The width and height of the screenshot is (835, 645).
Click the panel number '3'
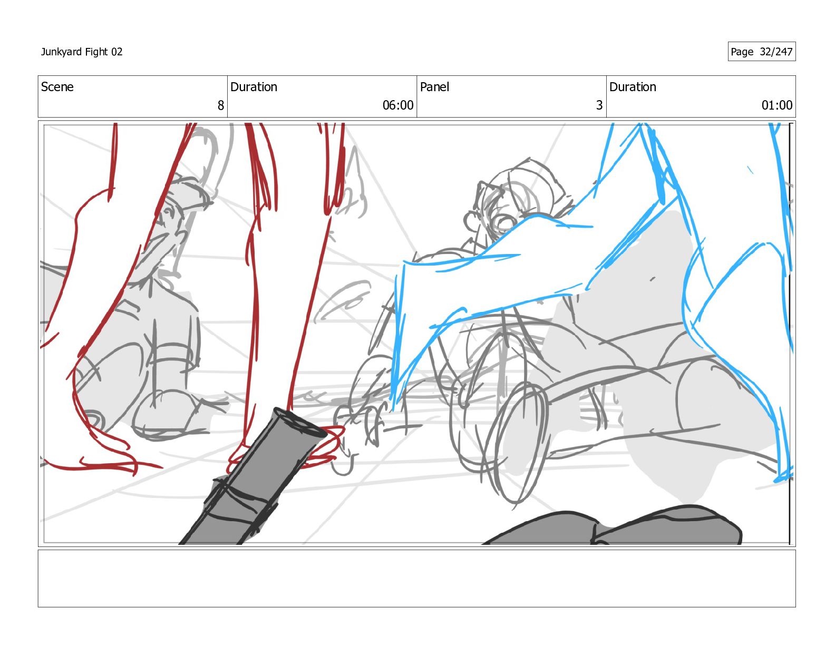pyautogui.click(x=599, y=105)
